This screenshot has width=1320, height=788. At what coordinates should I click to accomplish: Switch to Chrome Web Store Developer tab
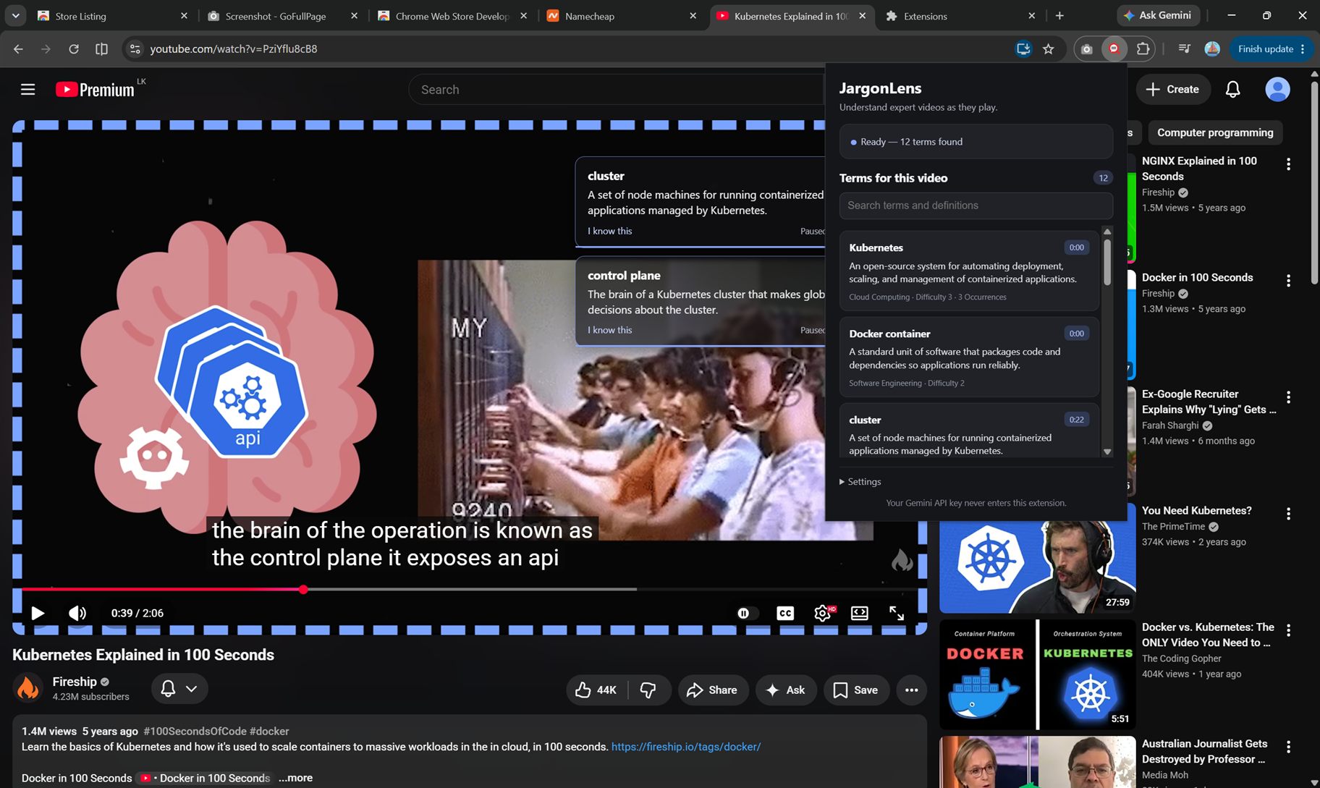[x=452, y=16]
